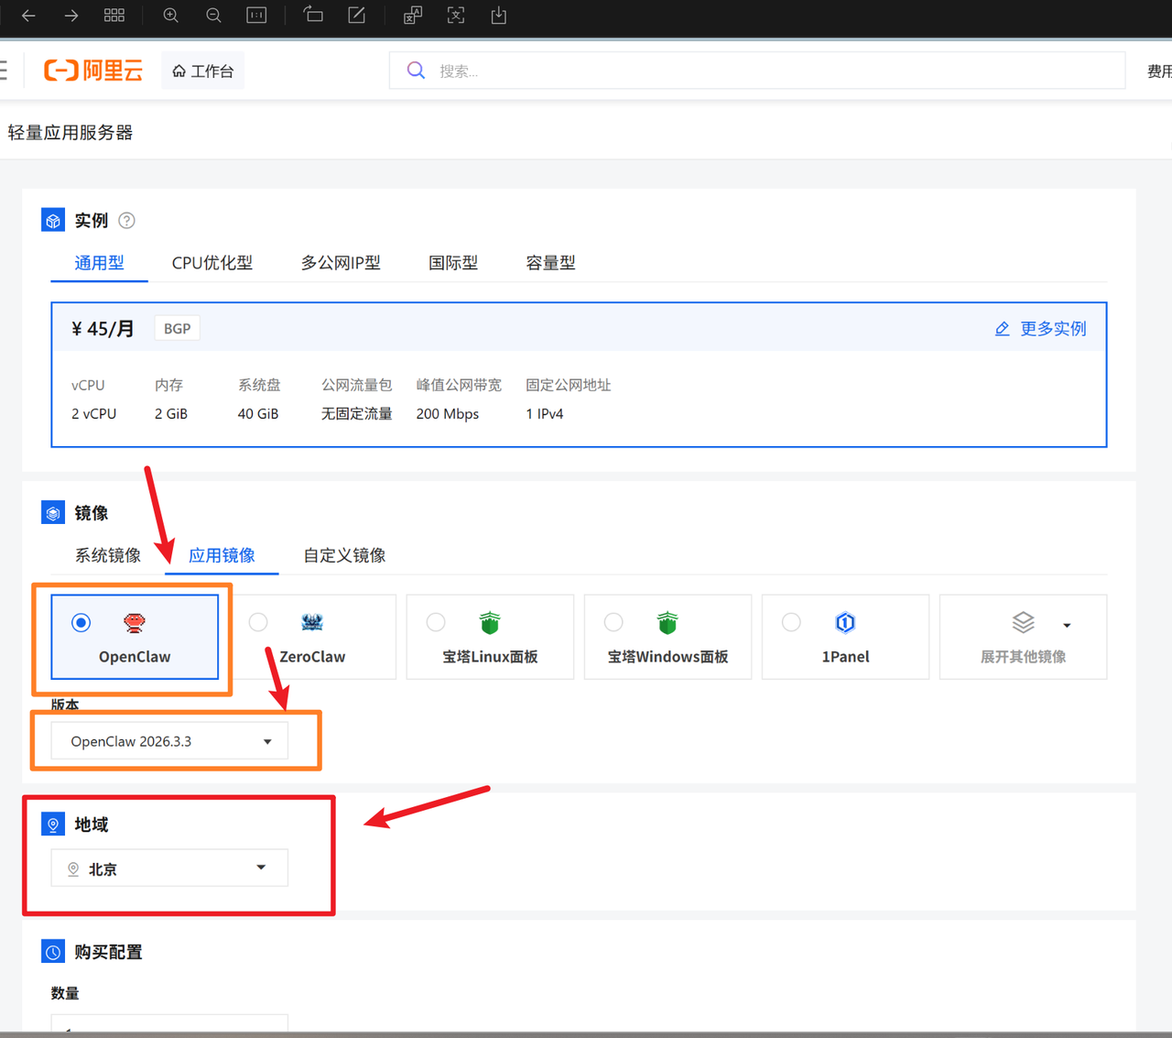Select the 宝塔Windows面板 radio button
This screenshot has width=1172, height=1038.
[x=613, y=623]
